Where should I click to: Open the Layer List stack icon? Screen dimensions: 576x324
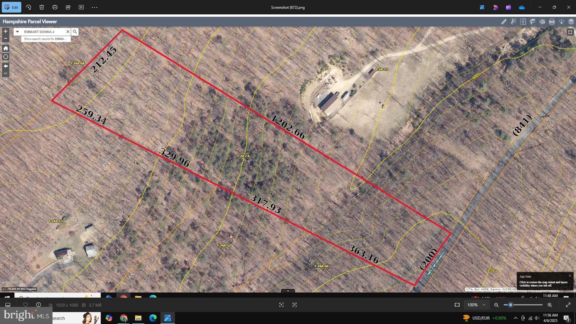click(x=571, y=22)
